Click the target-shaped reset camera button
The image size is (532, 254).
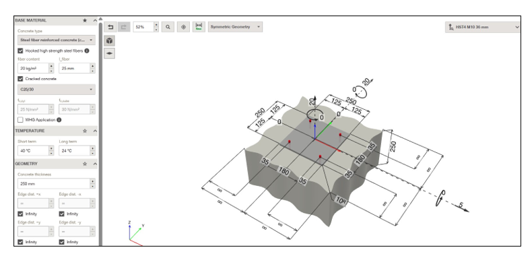pyautogui.click(x=184, y=27)
